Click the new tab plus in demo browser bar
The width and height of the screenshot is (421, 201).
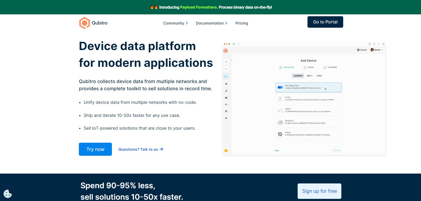coord(379,44)
